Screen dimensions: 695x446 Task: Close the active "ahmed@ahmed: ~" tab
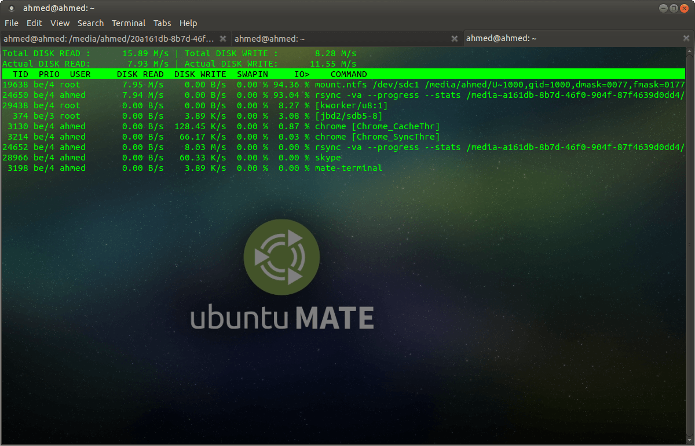click(x=686, y=39)
